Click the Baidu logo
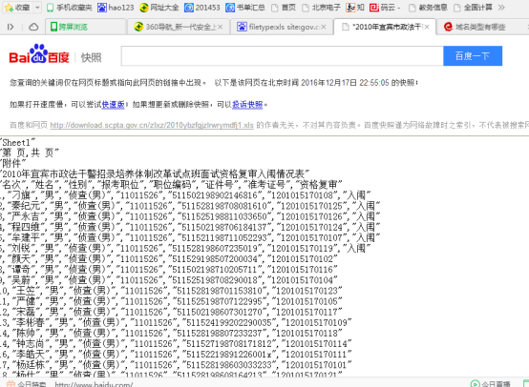 [x=39, y=54]
